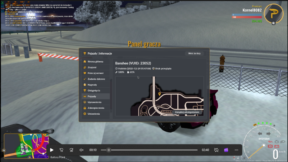Viewport: 288px width, 162px height.
Task: Click the vehicle location marker on map
Action: point(159,94)
